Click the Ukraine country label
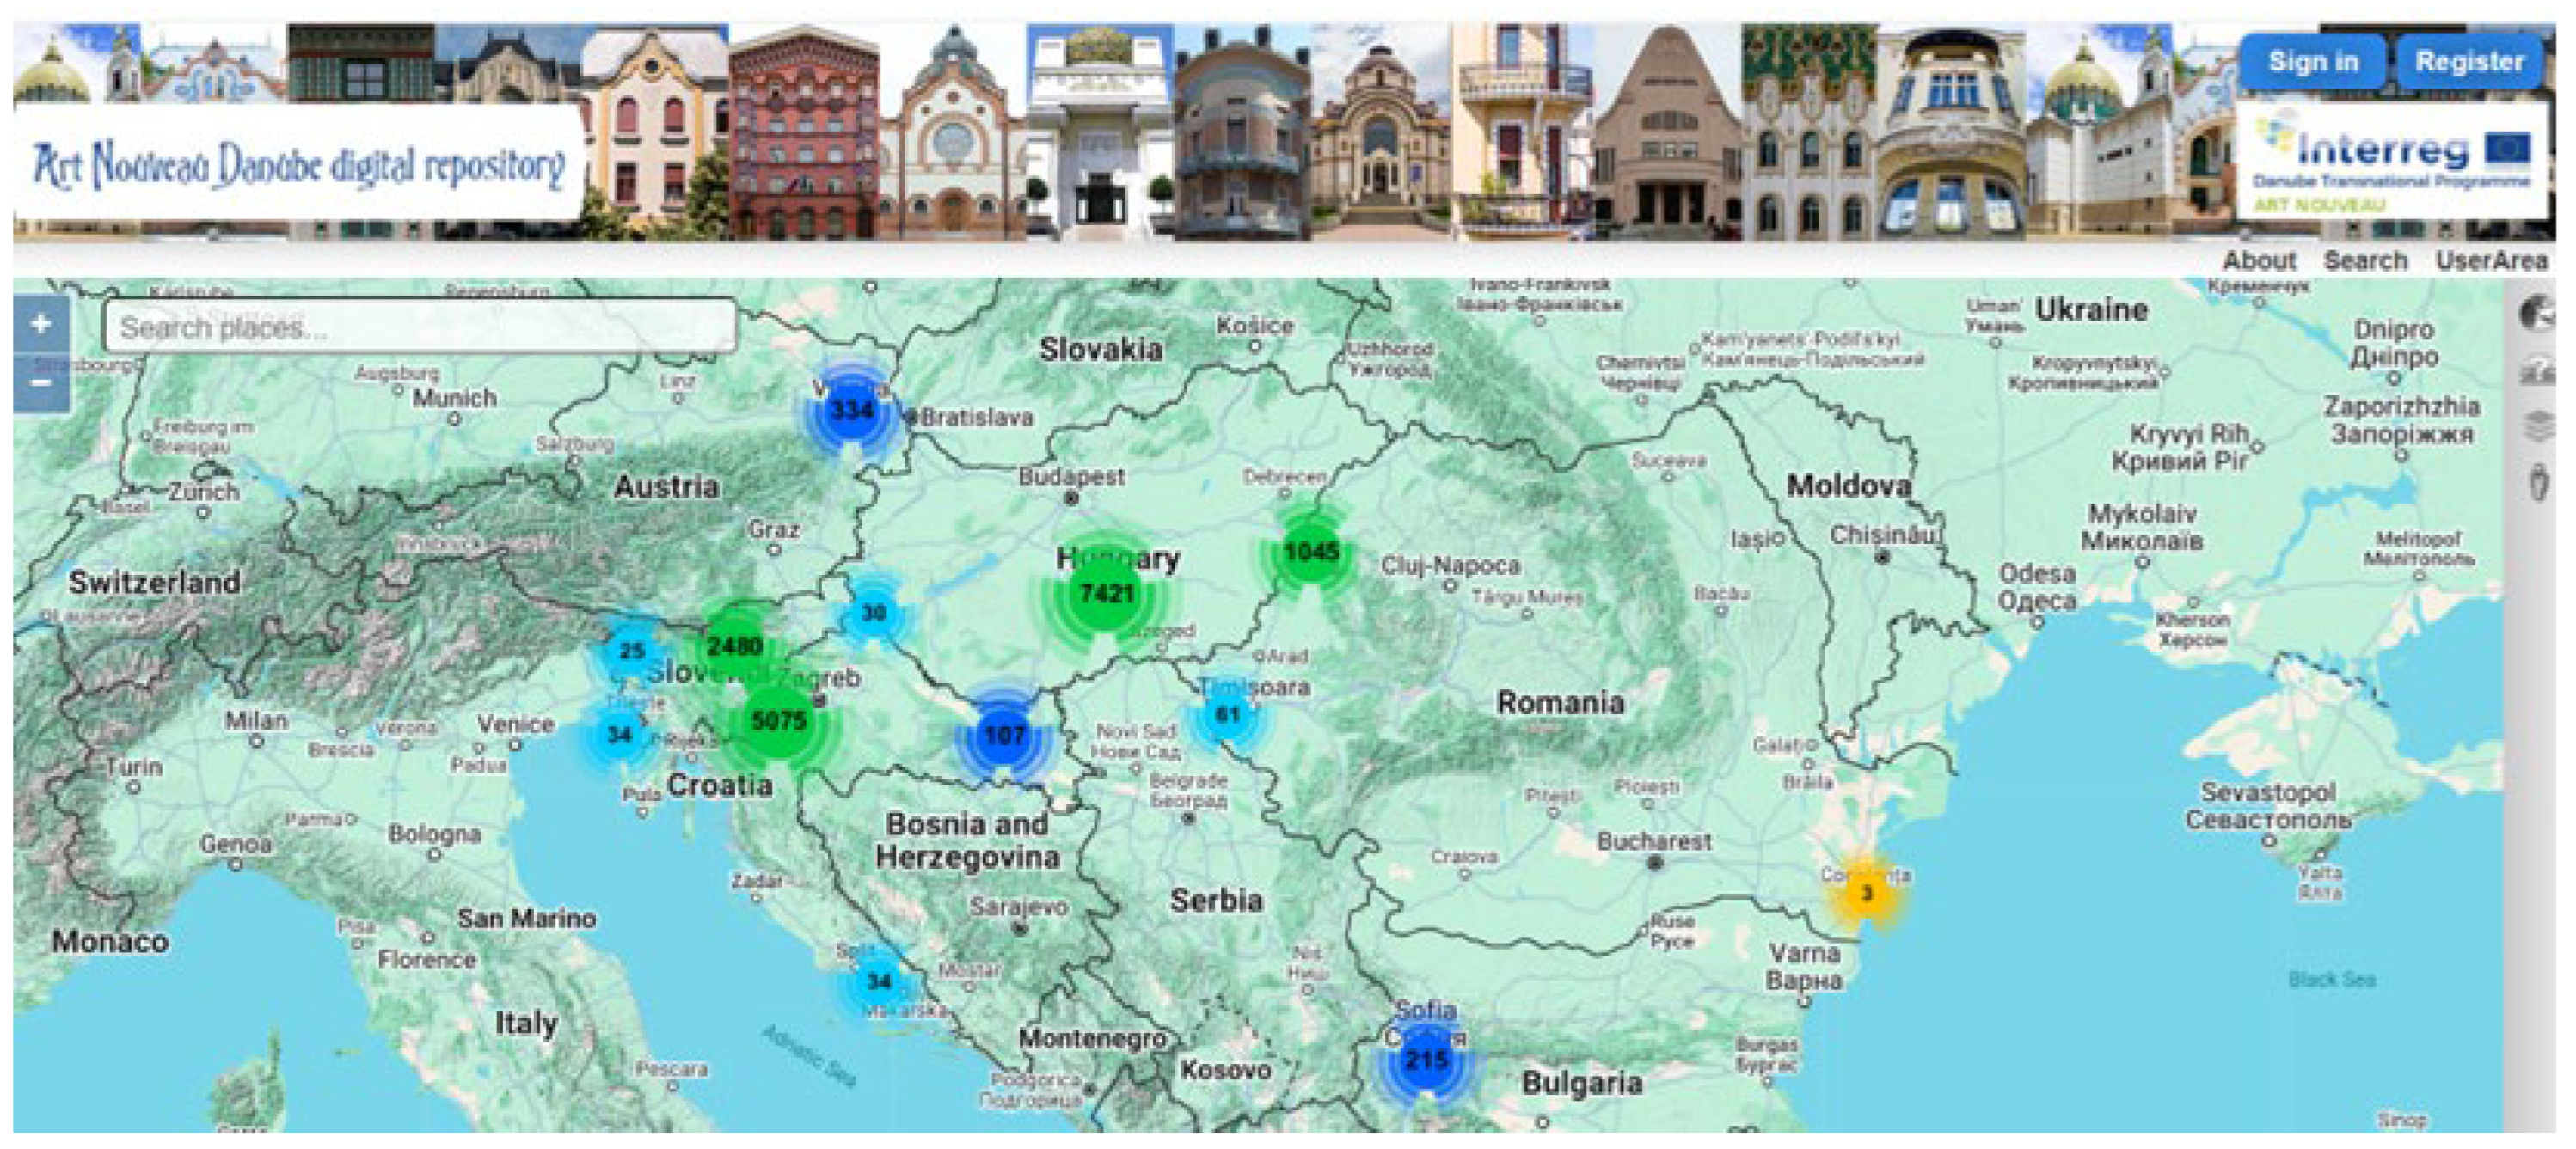The height and width of the screenshot is (1149, 2576). click(2091, 309)
